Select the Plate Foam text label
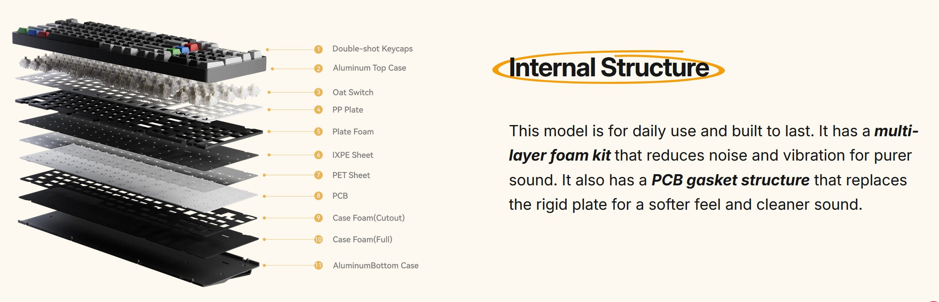Viewport: 939px width, 302px height. 353,131
